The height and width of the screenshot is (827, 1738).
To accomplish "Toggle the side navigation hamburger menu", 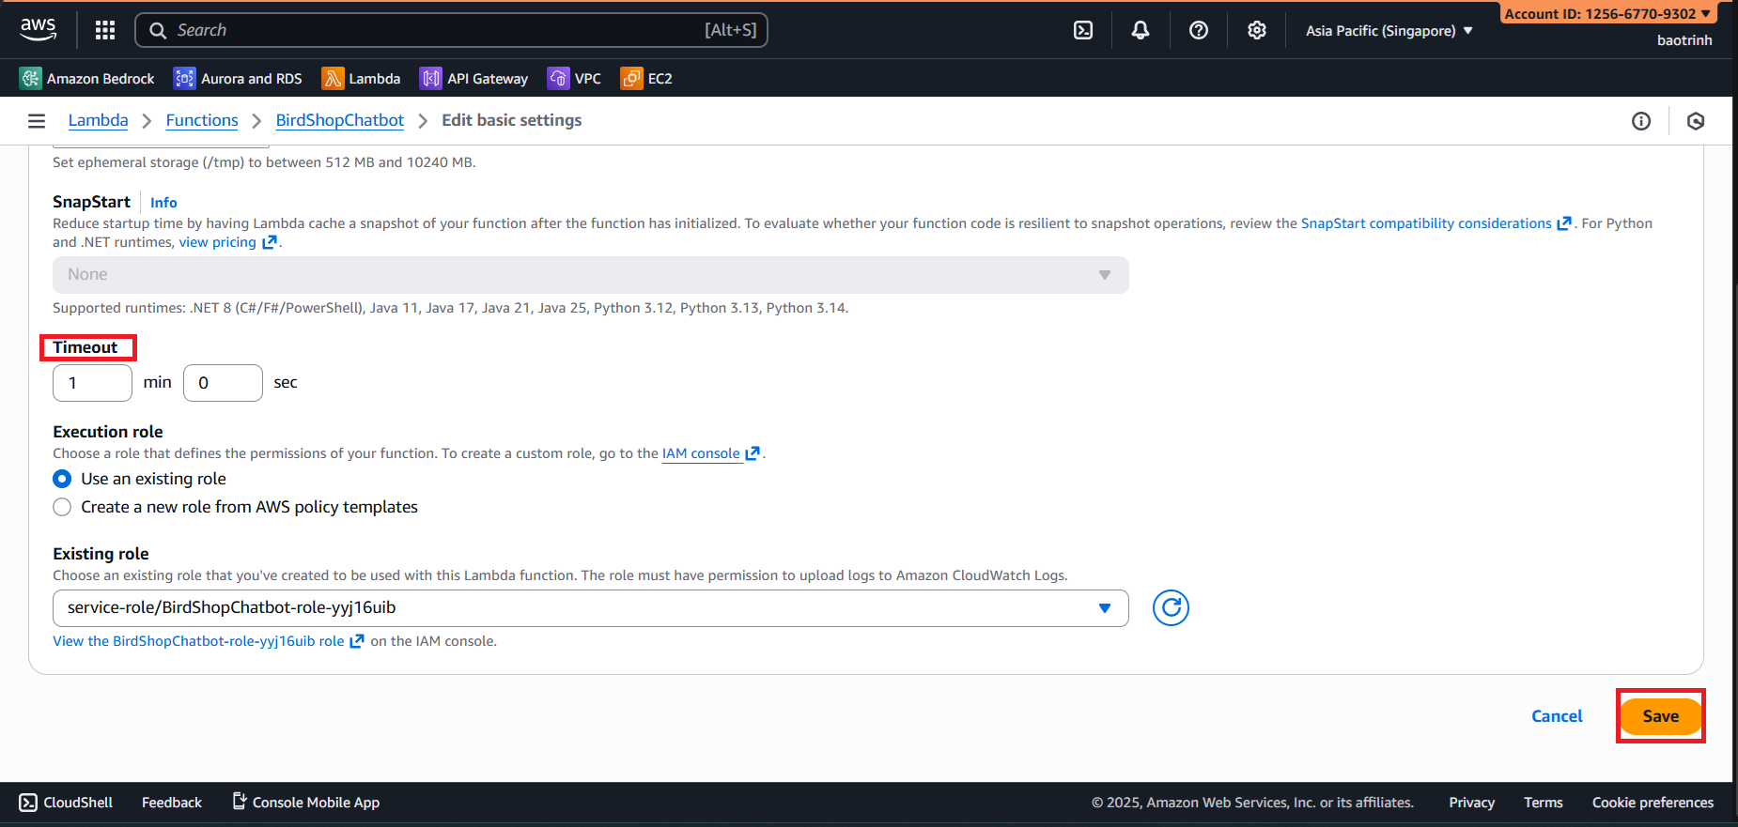I will coord(37,120).
